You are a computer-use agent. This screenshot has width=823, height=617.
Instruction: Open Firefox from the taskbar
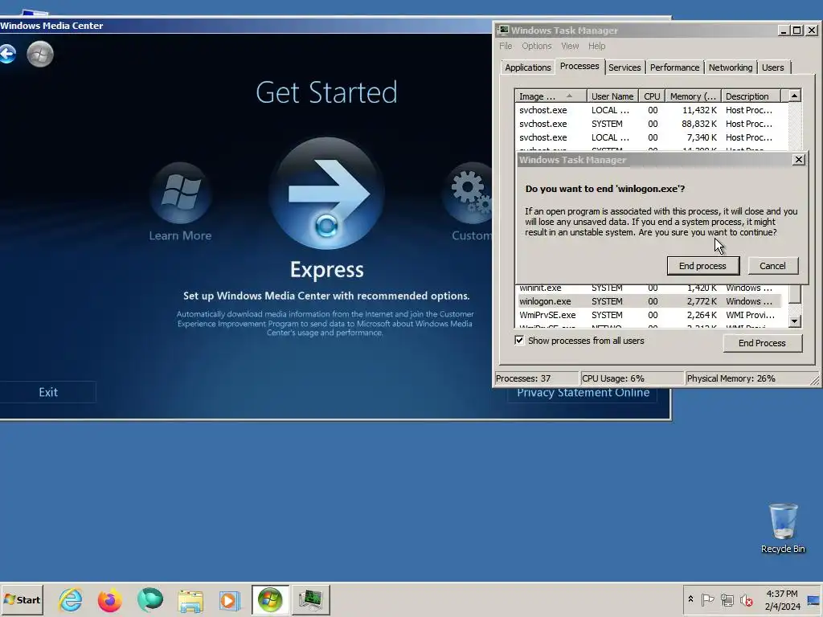(x=109, y=600)
